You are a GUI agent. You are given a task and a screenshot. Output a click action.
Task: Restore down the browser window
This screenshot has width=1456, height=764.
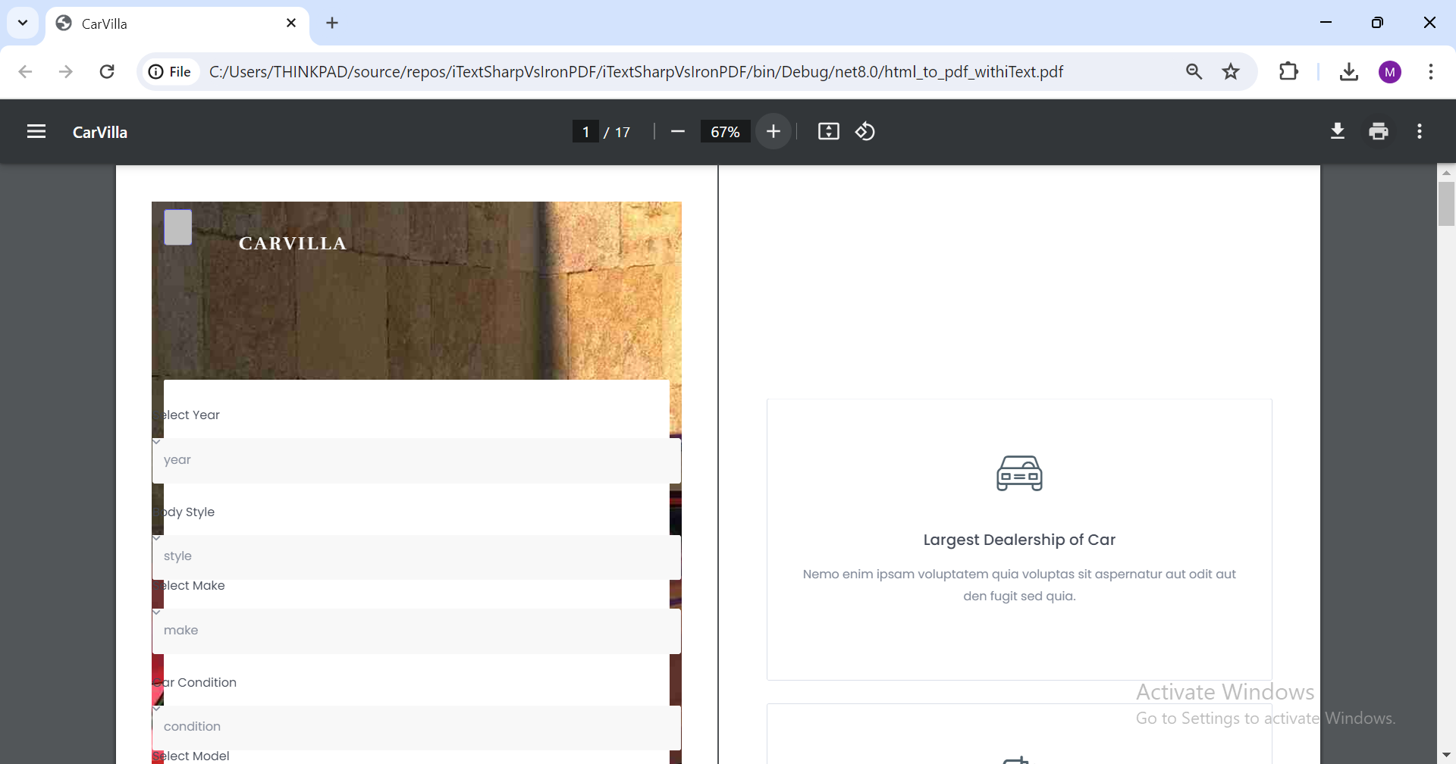click(1377, 23)
